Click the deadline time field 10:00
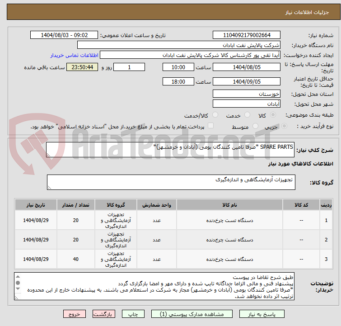 [x=178, y=67]
